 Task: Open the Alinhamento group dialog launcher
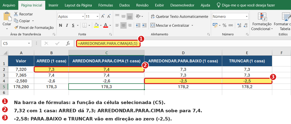point(208,34)
